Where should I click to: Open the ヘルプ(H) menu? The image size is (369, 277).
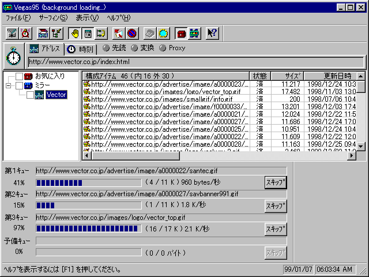click(119, 18)
